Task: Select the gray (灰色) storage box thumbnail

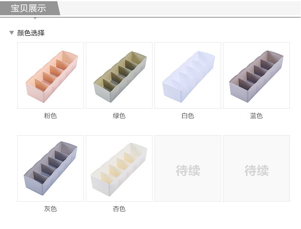Action: tap(51, 168)
